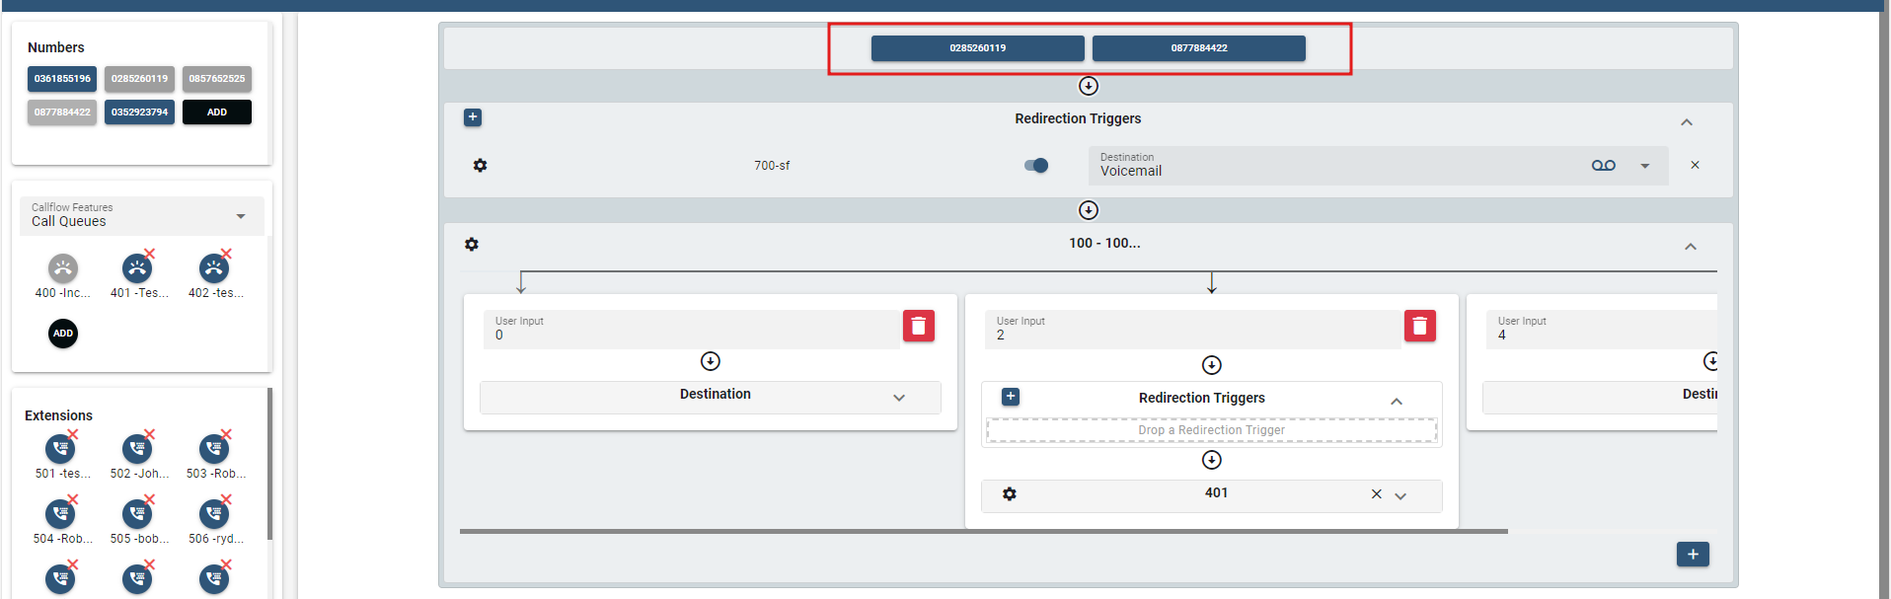Open Voicemail destination dropdown
This screenshot has height=599, width=1891.
coord(1644,166)
